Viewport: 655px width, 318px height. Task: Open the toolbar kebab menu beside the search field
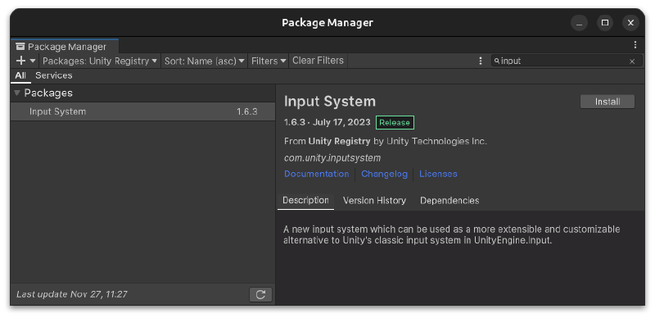point(481,61)
